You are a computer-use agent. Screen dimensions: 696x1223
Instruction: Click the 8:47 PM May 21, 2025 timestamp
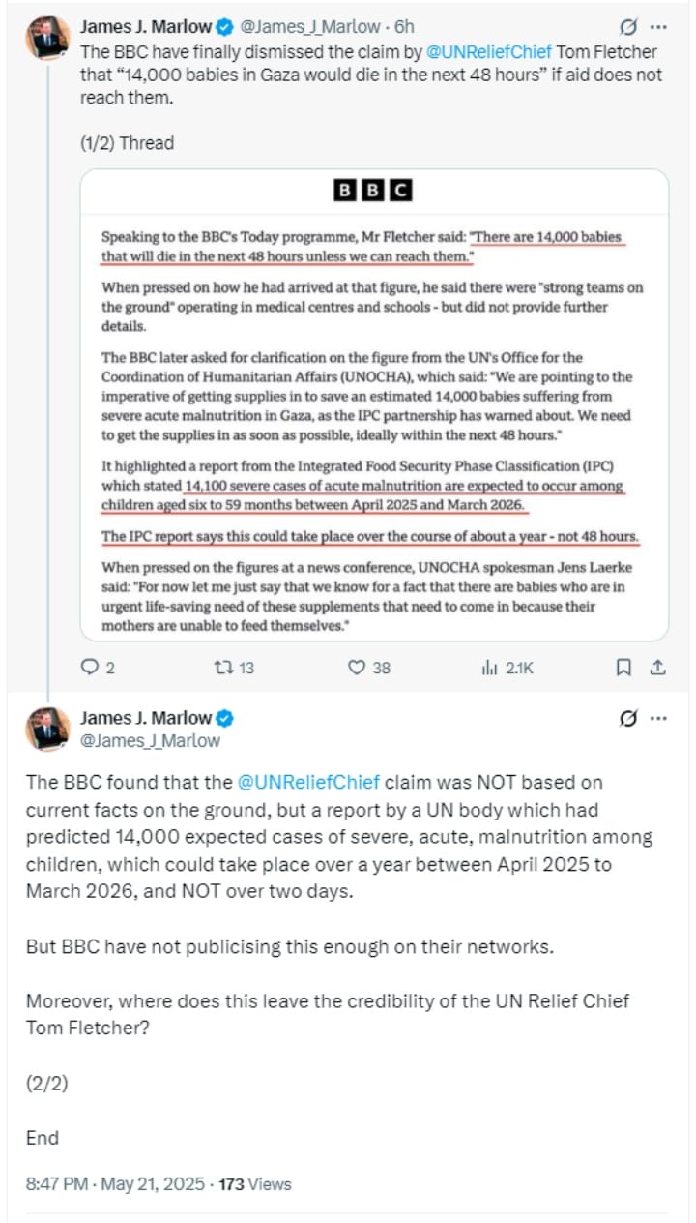pyautogui.click(x=115, y=1183)
